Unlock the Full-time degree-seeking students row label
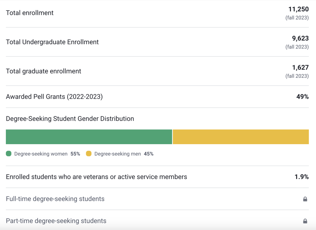The height and width of the screenshot is (230, 316). click(55, 199)
